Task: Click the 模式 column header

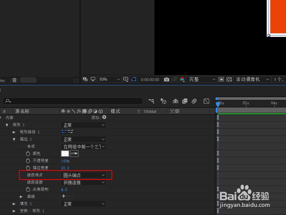Action: coord(115,111)
